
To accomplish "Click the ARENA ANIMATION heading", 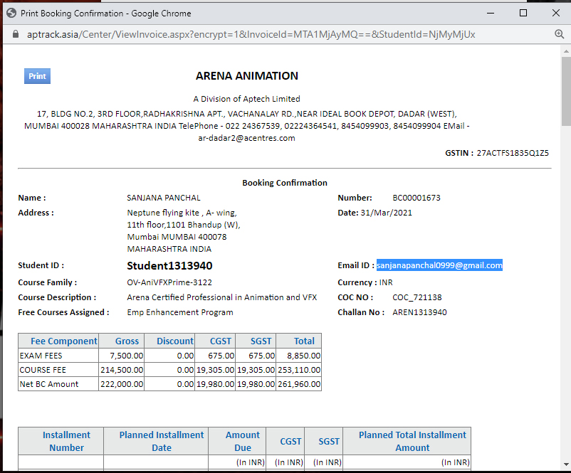I will (247, 75).
